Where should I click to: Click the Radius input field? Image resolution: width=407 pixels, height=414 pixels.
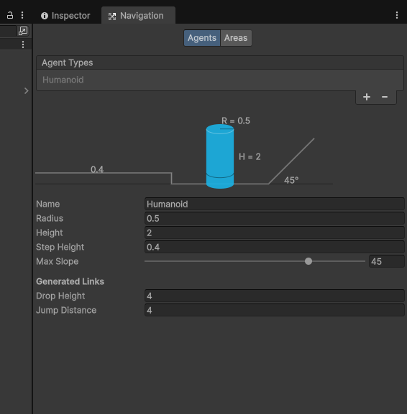275,218
